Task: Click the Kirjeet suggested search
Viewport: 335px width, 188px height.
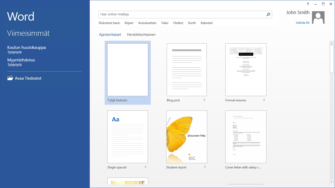Action: tap(129, 23)
